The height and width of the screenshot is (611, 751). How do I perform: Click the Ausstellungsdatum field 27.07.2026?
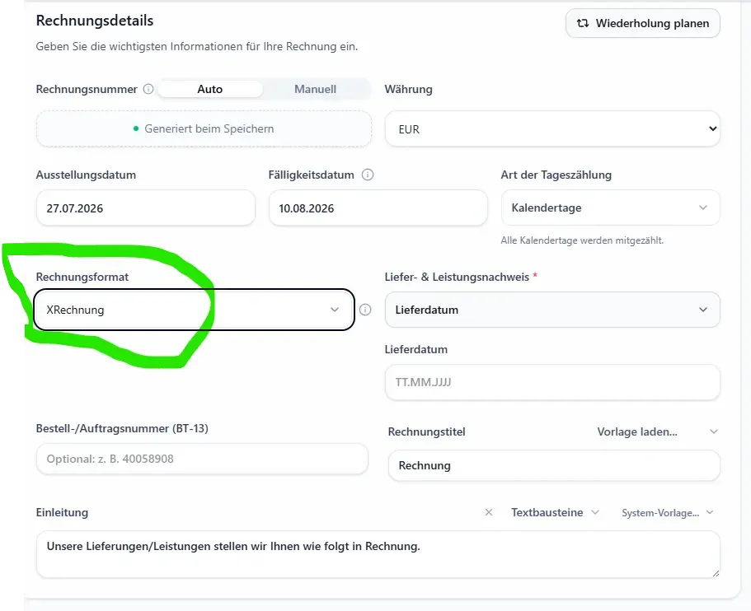coord(146,208)
